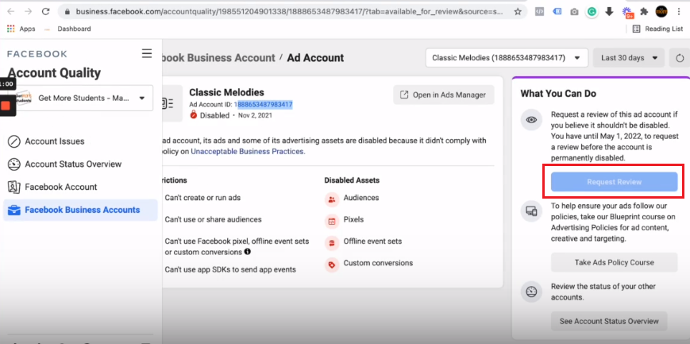Click Take Ads Policy Course button
The width and height of the screenshot is (690, 344).
click(614, 262)
